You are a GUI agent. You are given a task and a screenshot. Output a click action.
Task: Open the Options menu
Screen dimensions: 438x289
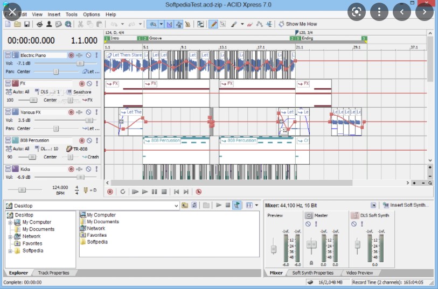[x=92, y=14]
